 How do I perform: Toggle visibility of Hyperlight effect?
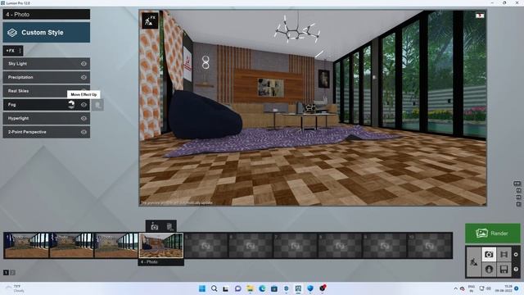[x=84, y=118]
